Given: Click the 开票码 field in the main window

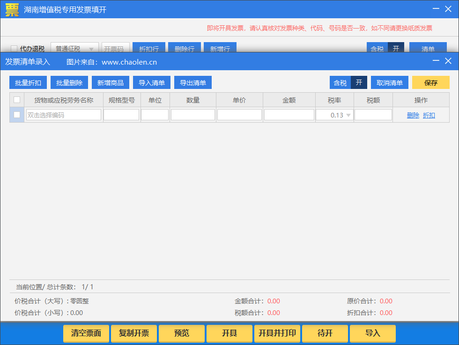Looking at the screenshot, I should [x=116, y=48].
